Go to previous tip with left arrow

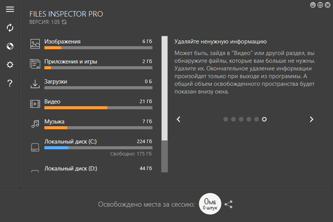178,119
